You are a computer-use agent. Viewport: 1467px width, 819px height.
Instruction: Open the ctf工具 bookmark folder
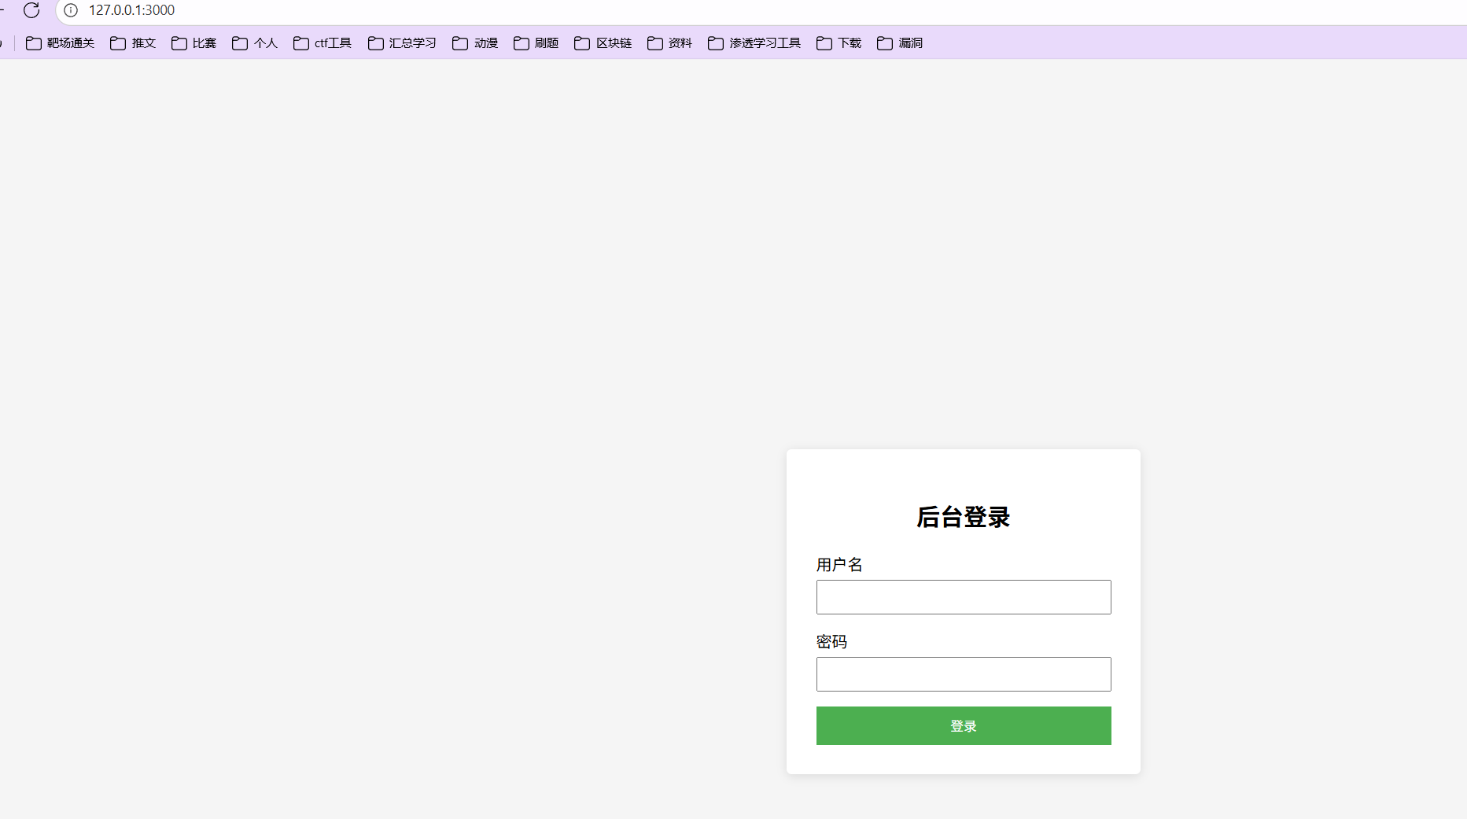pos(323,43)
